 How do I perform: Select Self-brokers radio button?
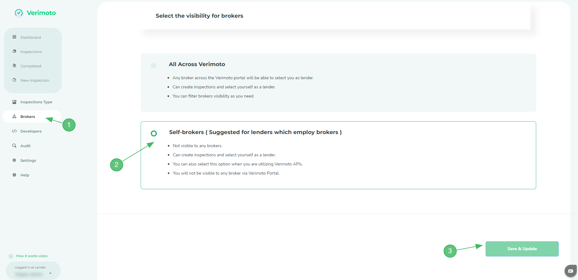coord(154,133)
